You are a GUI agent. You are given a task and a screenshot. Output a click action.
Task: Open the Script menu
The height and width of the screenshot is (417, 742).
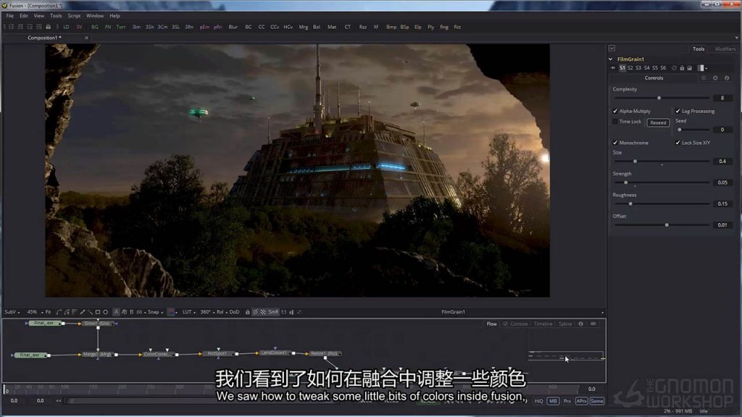74,15
